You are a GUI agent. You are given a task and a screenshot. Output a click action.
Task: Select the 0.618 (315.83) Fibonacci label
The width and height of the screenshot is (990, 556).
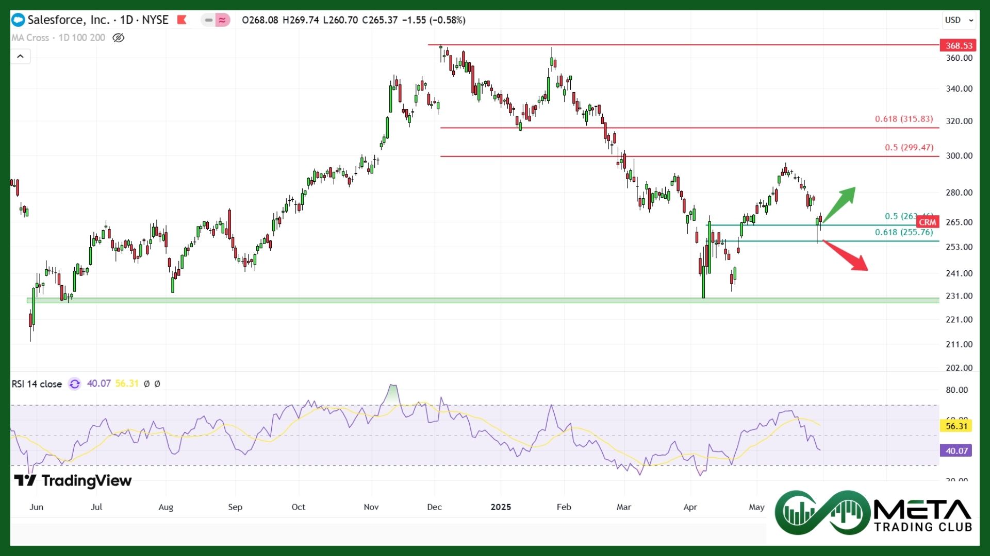tap(904, 119)
